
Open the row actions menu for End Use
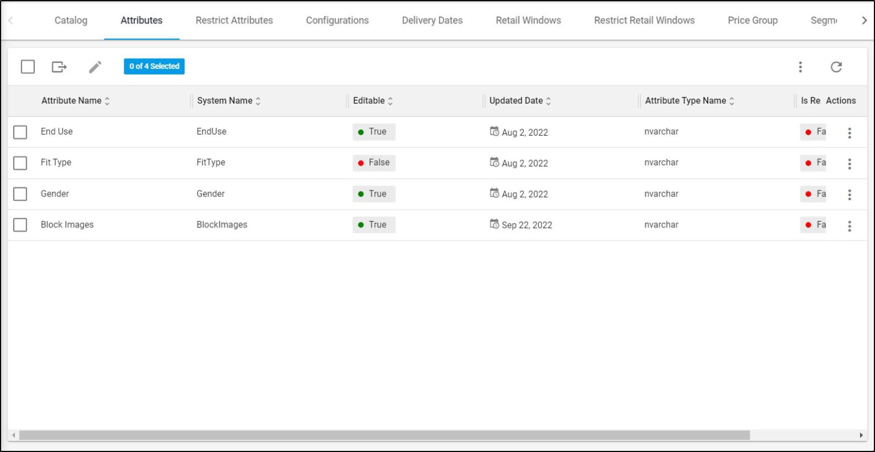pos(849,132)
